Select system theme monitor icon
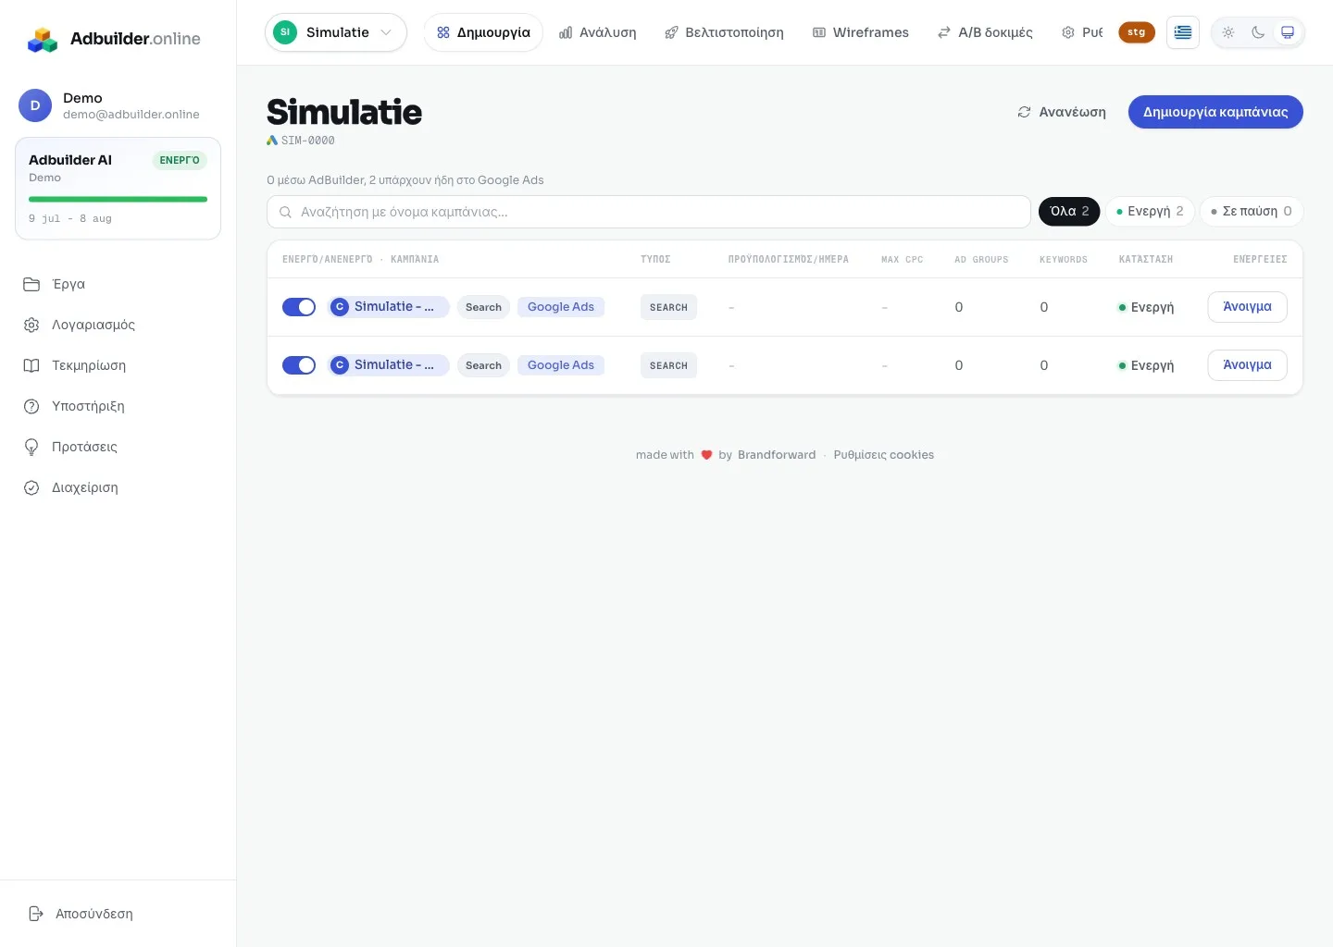 click(1288, 32)
